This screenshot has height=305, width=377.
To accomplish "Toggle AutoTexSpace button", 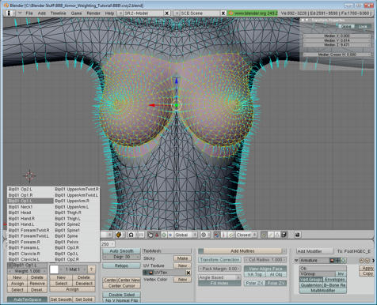I will coord(27,299).
